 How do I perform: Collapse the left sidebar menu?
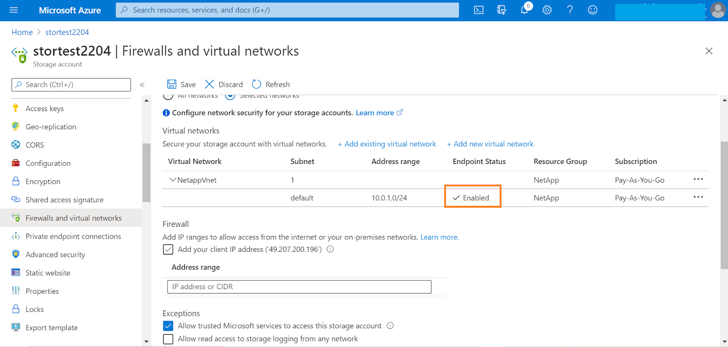tap(142, 85)
